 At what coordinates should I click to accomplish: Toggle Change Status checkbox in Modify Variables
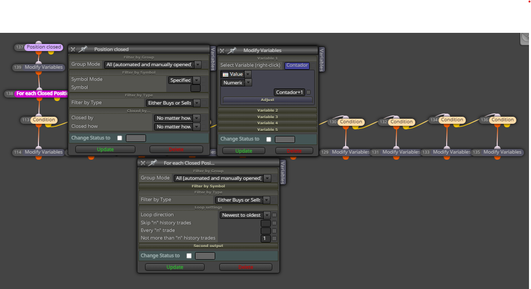click(x=269, y=139)
